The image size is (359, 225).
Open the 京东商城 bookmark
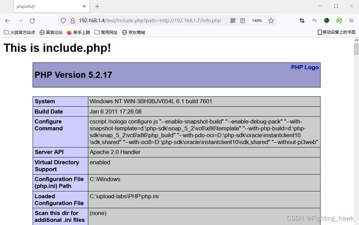point(134,33)
